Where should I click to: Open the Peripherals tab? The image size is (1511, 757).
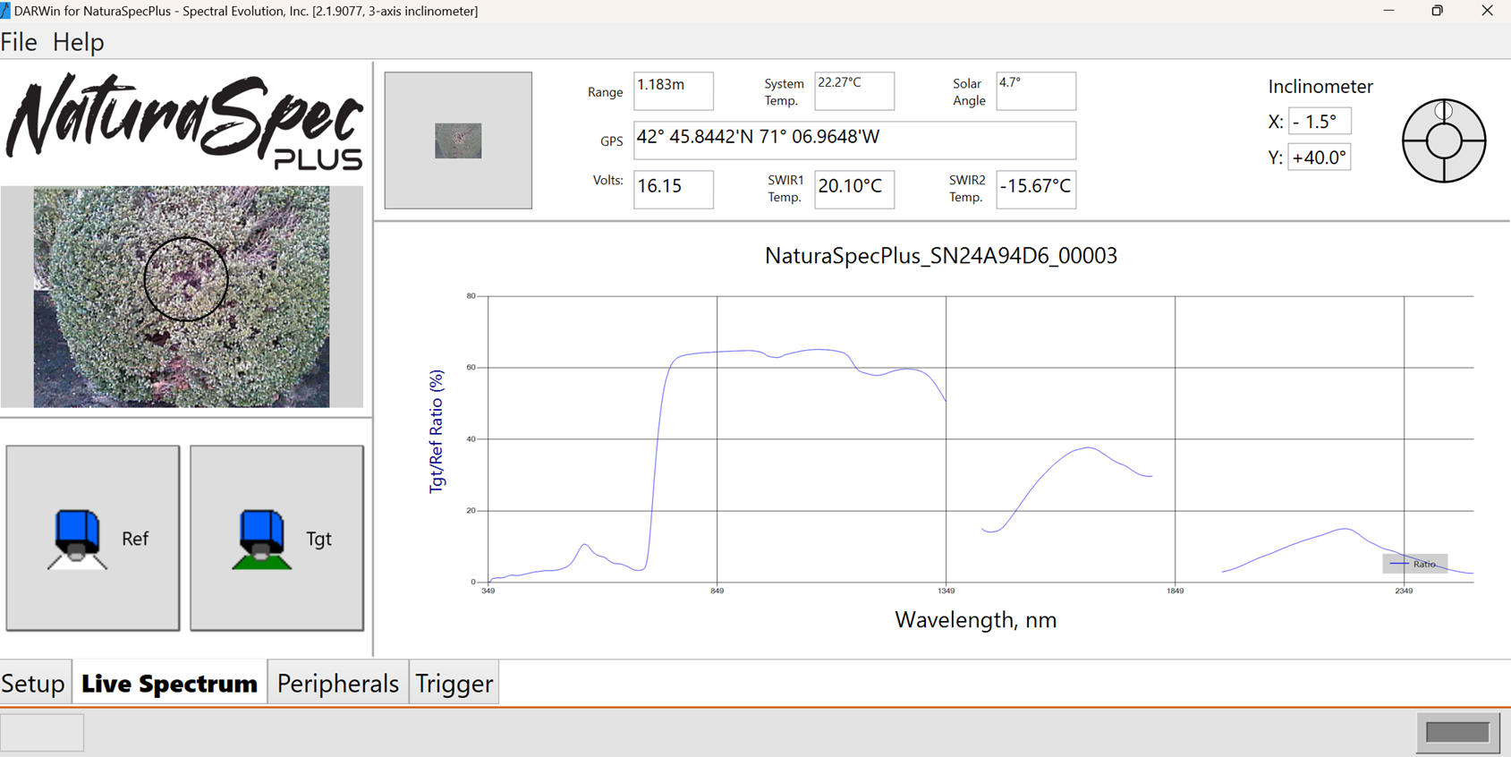pos(337,684)
